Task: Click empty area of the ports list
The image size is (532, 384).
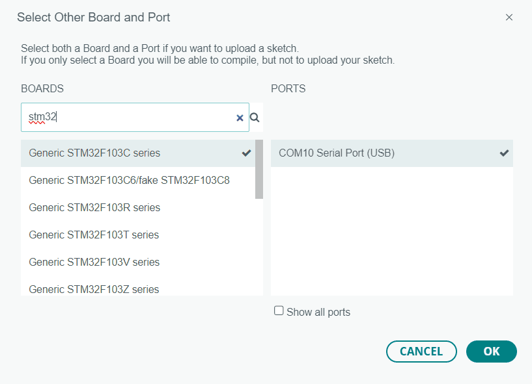Action: 392,231
